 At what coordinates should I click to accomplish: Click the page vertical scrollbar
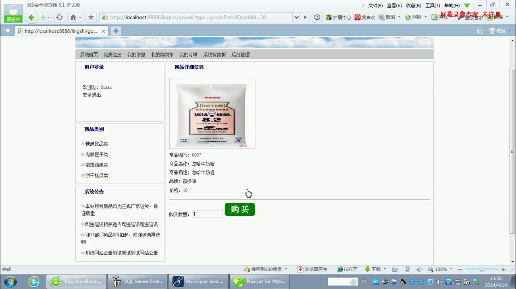[512, 151]
